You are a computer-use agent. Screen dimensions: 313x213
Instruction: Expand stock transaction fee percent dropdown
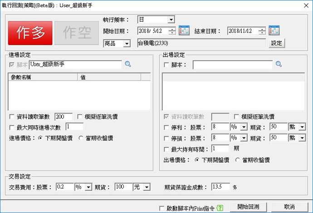pos(88,187)
